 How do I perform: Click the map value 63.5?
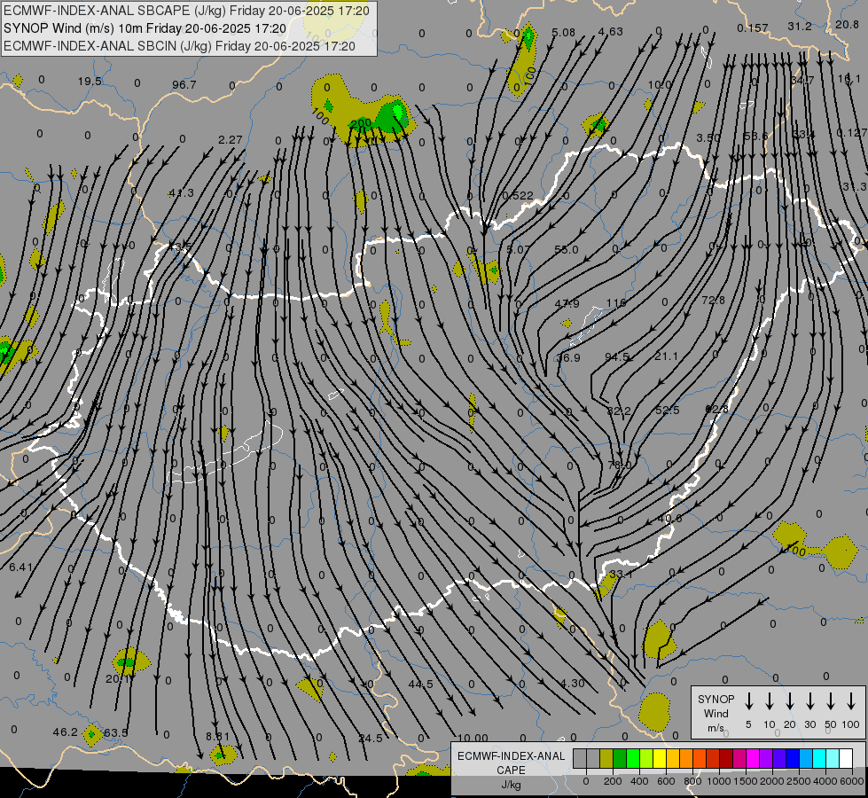click(115, 732)
